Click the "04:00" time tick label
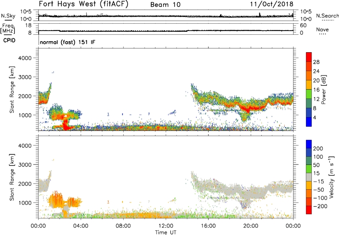The height and width of the screenshot is (235, 339). coord(81,226)
